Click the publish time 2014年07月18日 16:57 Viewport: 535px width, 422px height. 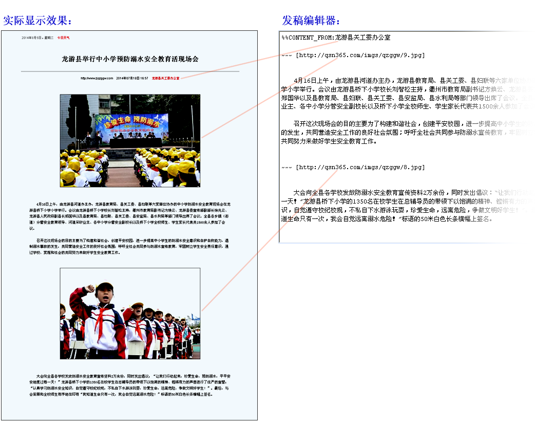[x=132, y=78]
